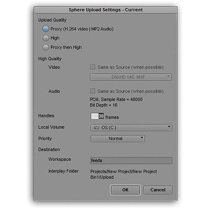209x209 pixels.
Task: Click the Upload Quality section label
Action: 52,20
